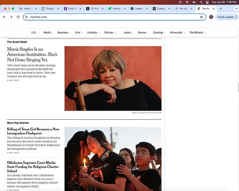
Task: Open a new tab with plus button
Action: pyautogui.click(x=220, y=9)
